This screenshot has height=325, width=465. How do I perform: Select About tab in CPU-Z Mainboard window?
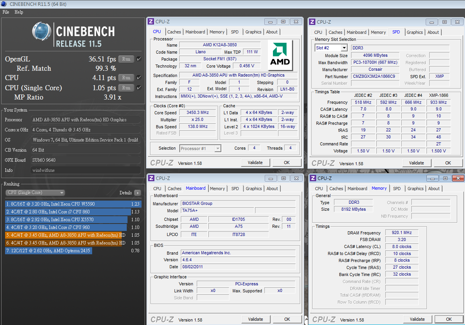click(x=272, y=189)
